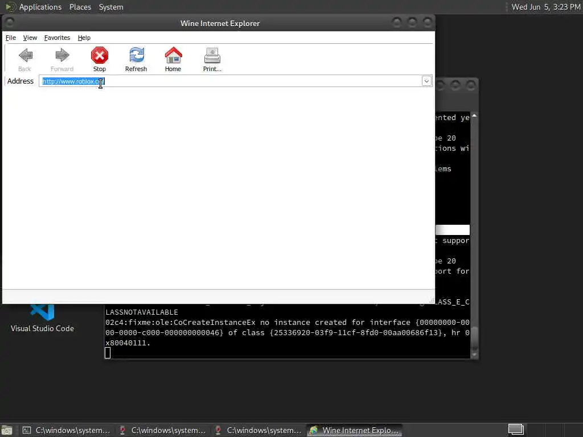Select the Visual Studio Code desktop icon
The image size is (583, 437).
click(42, 318)
